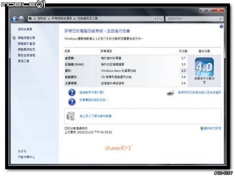Expand the arrow before 控制台 in the breadcrumb
This screenshot has width=235, height=176.
(35, 19)
